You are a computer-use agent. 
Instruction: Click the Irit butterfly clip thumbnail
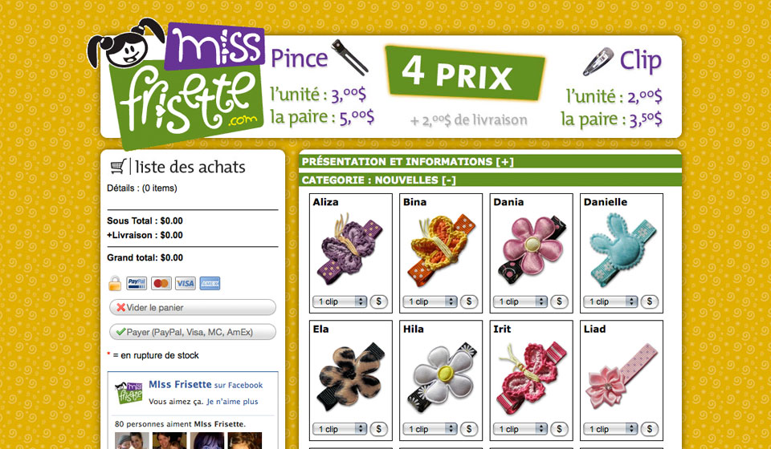532,377
